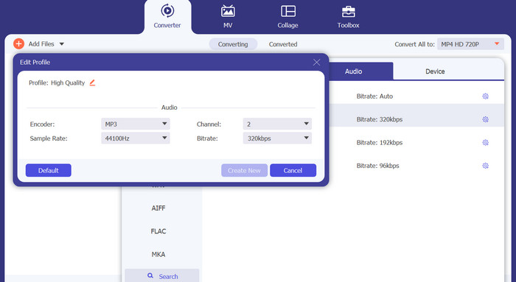Open the Sample Rate 44100Hz dropdown
The height and width of the screenshot is (282, 516).
click(x=136, y=138)
